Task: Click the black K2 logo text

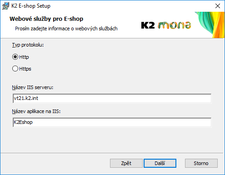Action: 148,25
